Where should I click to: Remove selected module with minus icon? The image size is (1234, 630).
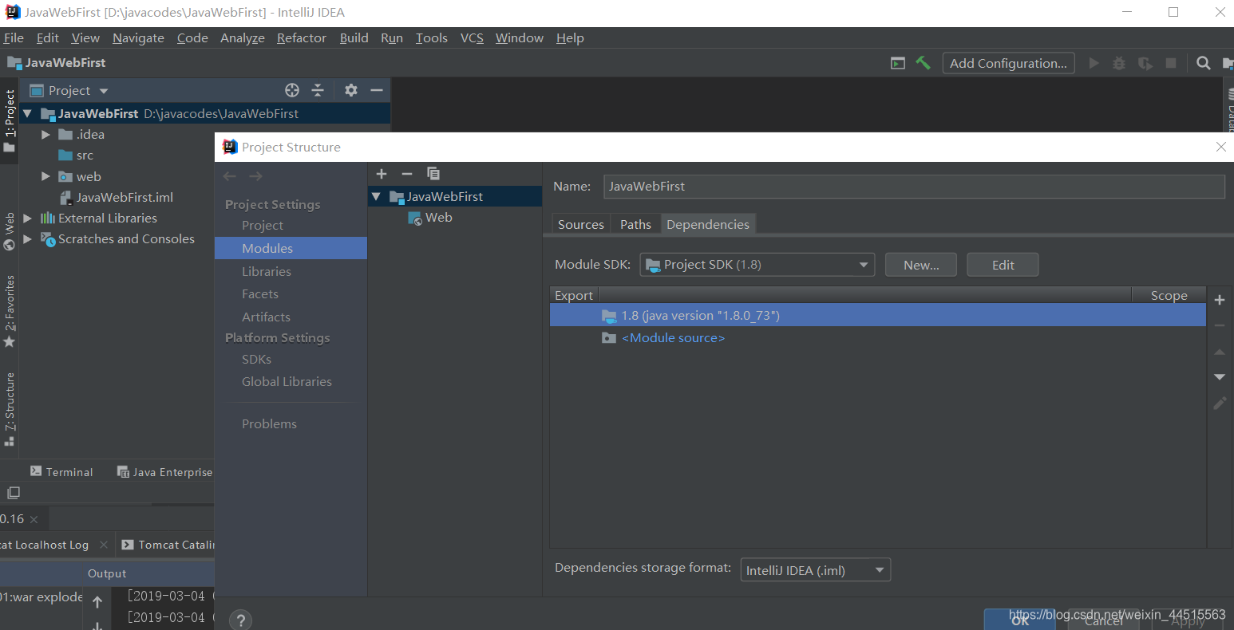407,174
